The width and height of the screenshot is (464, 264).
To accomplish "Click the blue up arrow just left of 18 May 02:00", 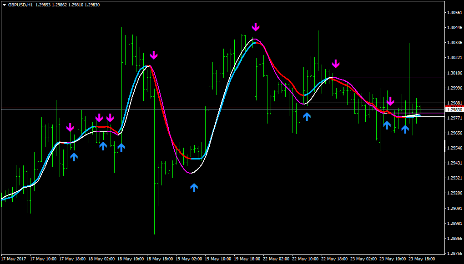I will pyautogui.click(x=103, y=146).
